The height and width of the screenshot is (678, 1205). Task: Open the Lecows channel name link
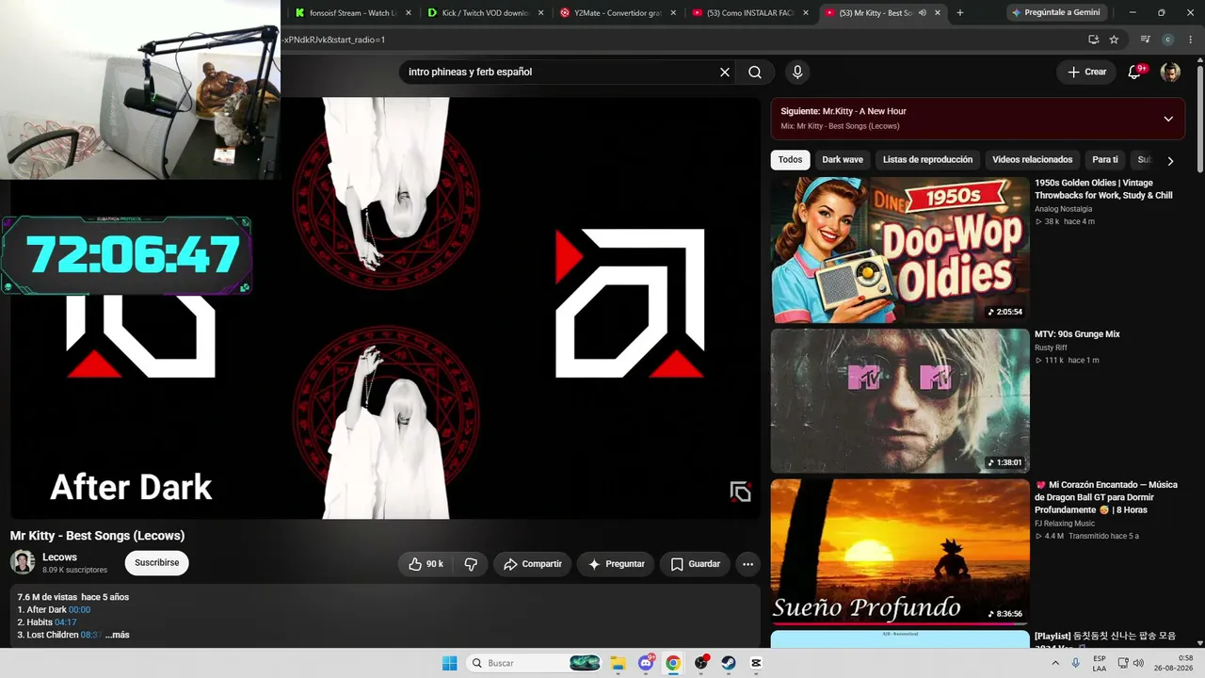(59, 557)
